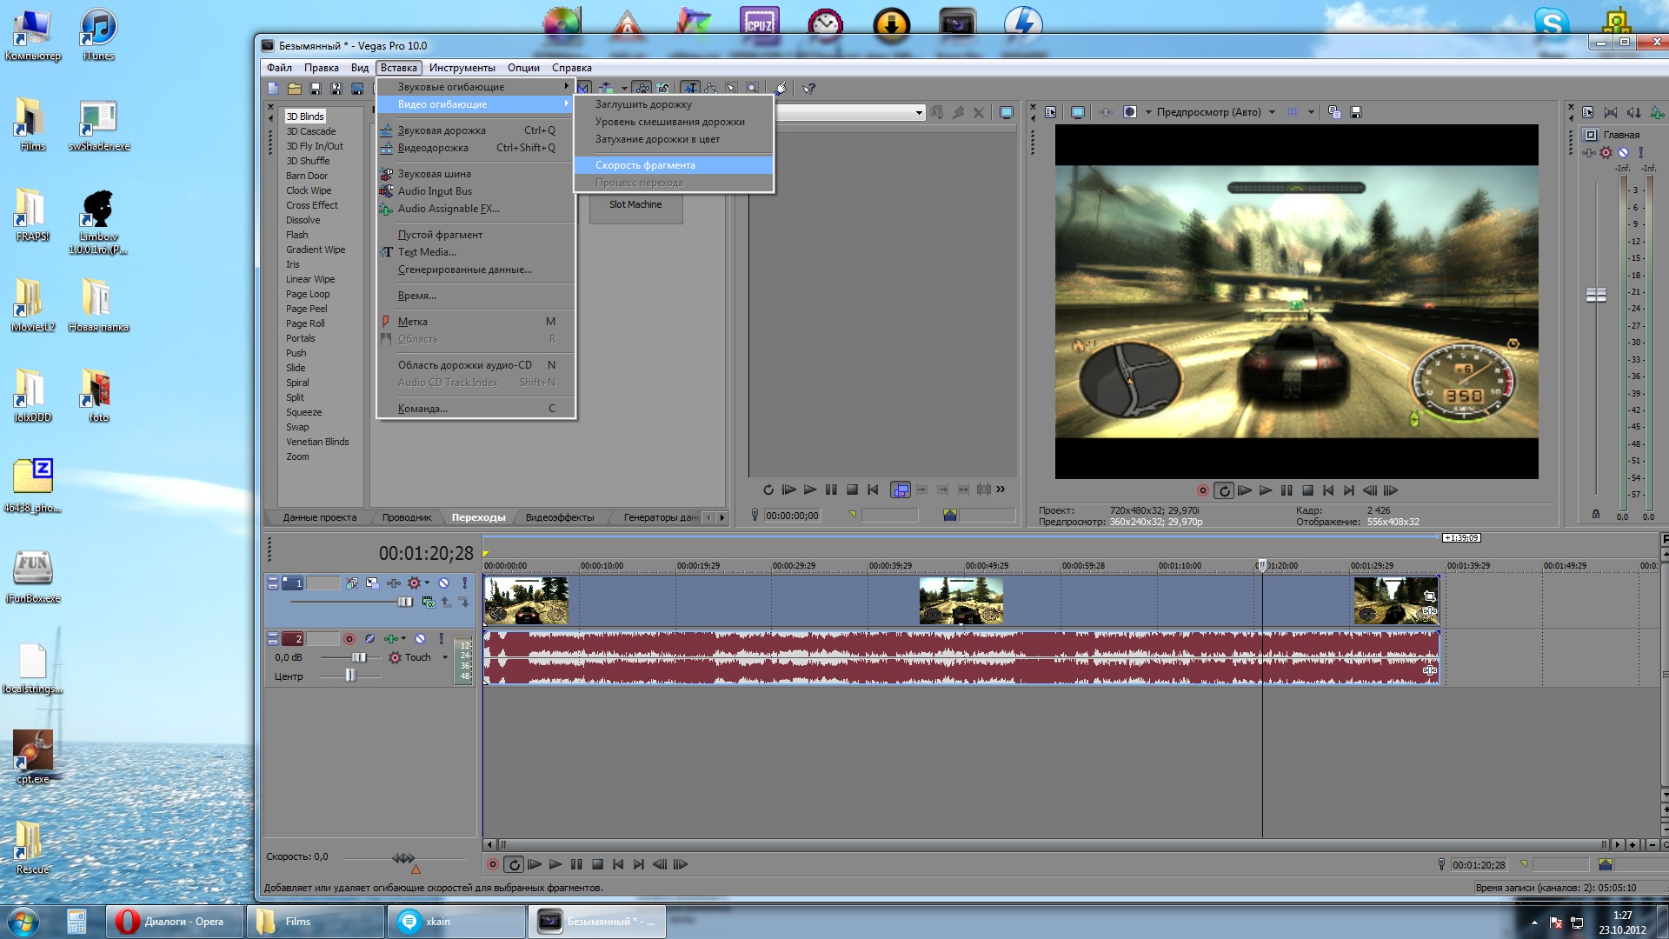Image resolution: width=1669 pixels, height=939 pixels.
Task: Open video track 1 track motion
Action: [373, 583]
